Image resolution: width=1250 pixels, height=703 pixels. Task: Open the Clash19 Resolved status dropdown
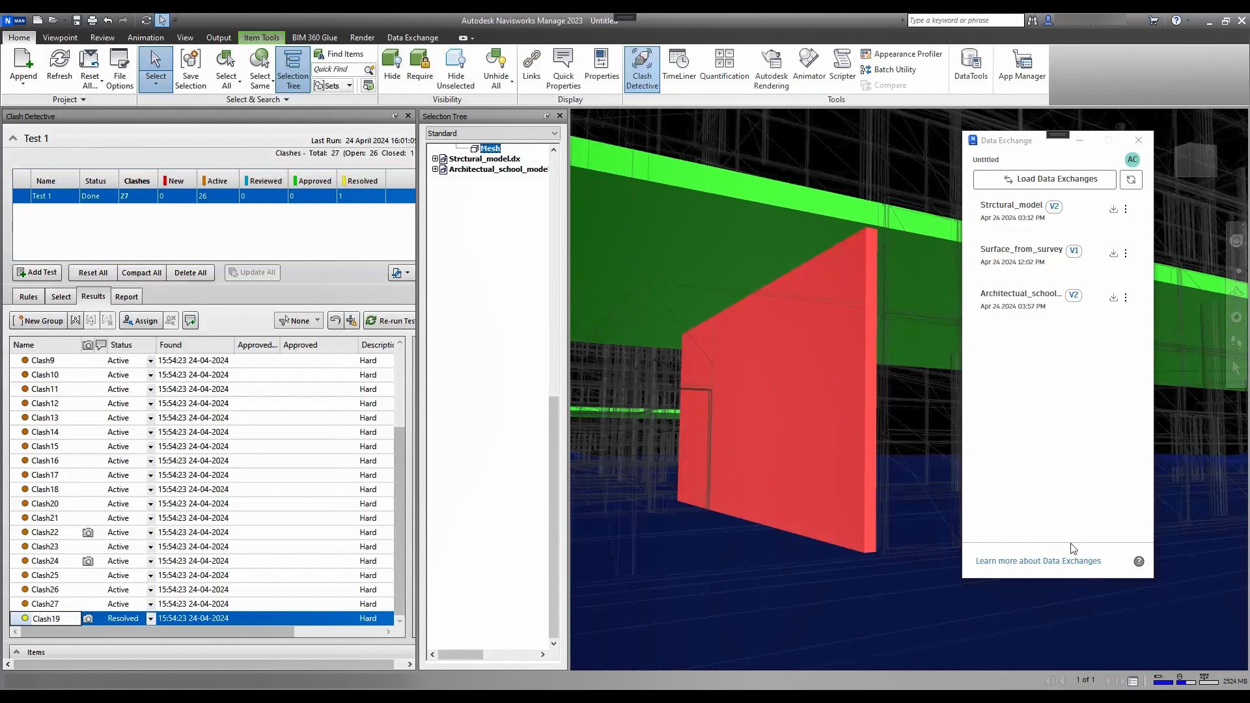point(150,619)
